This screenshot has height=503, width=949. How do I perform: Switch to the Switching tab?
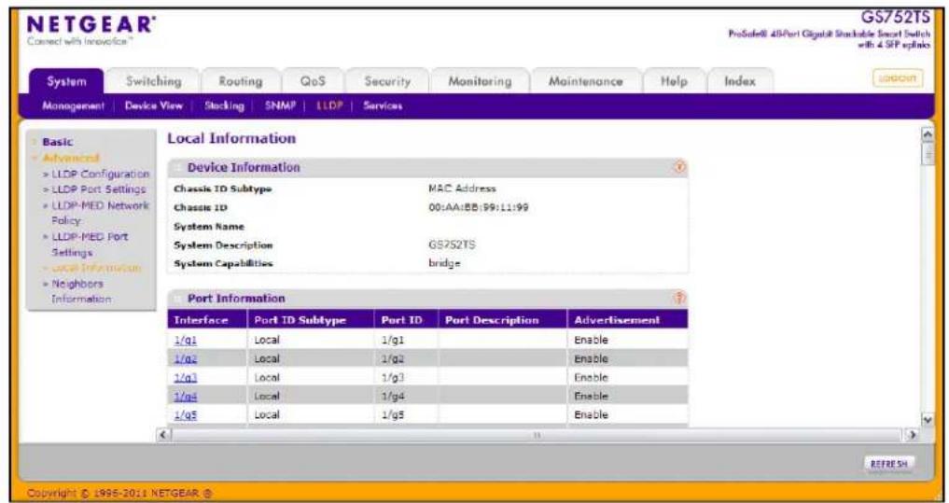pyautogui.click(x=153, y=81)
